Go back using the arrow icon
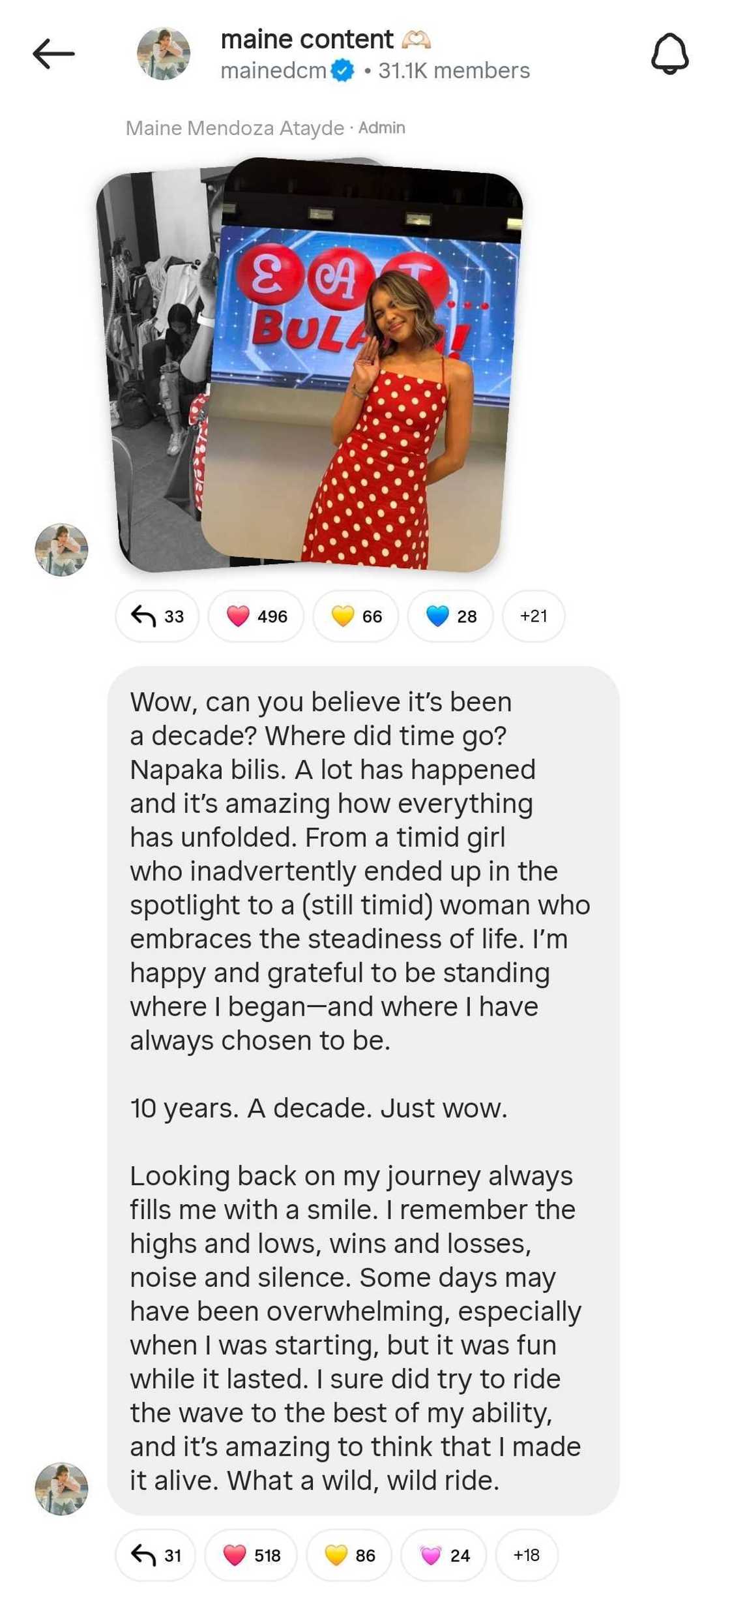The image size is (730, 1602). tap(53, 53)
